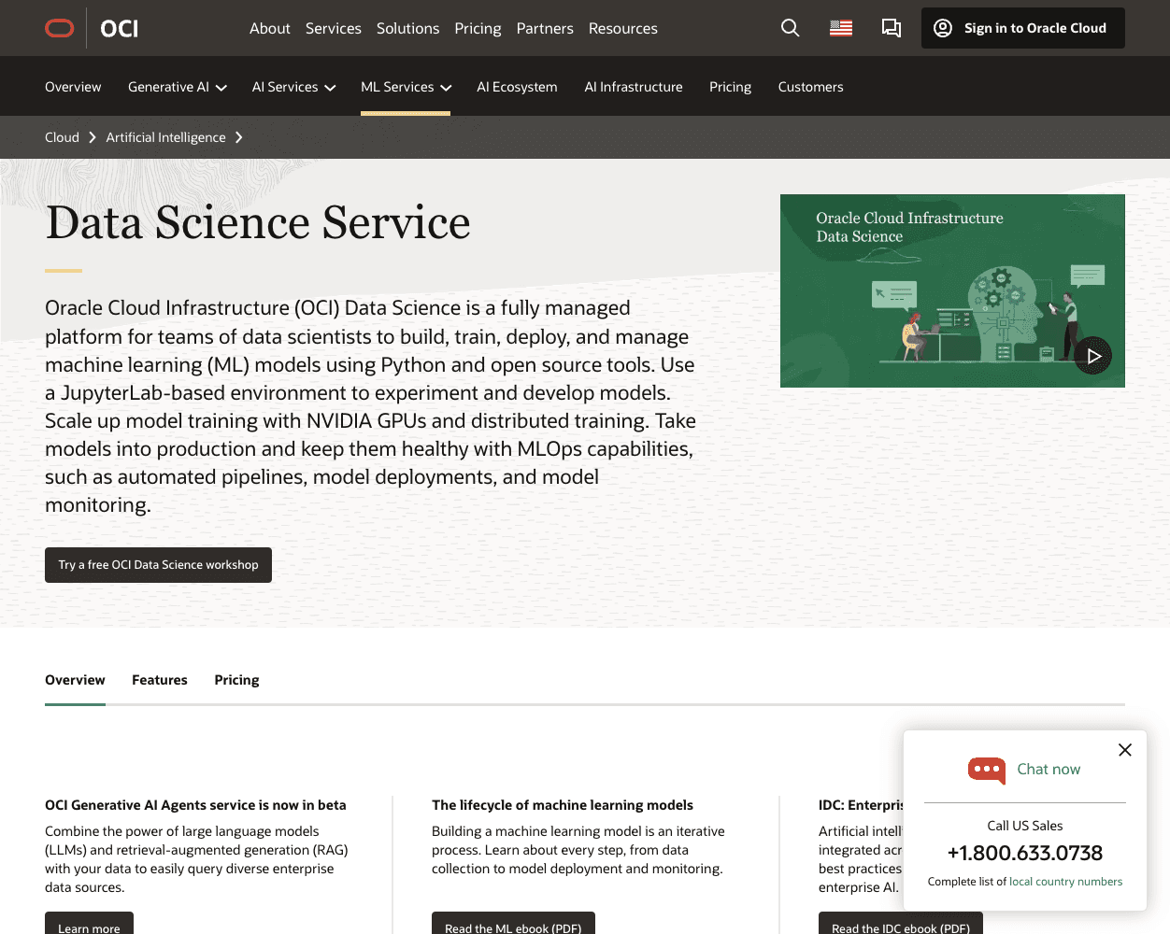Image resolution: width=1170 pixels, height=934 pixels.
Task: Open the Partners menu
Action: click(x=545, y=28)
